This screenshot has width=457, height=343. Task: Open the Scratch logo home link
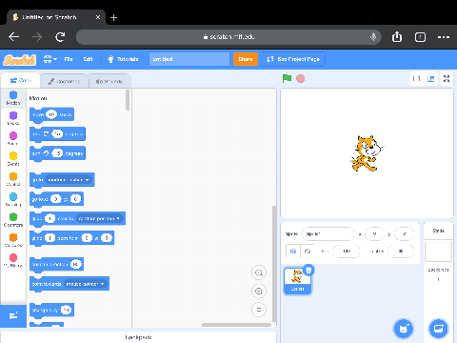click(19, 60)
